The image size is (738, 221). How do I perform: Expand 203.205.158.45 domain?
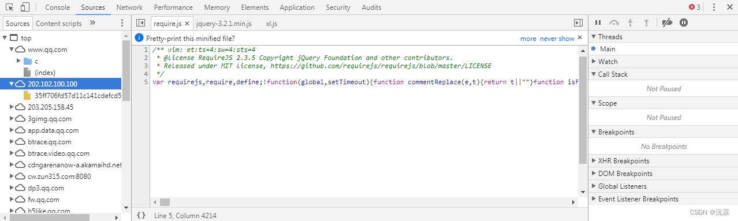(12, 107)
